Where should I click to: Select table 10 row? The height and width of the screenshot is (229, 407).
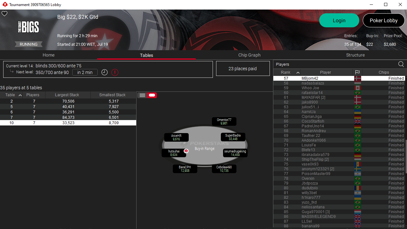(x=68, y=123)
